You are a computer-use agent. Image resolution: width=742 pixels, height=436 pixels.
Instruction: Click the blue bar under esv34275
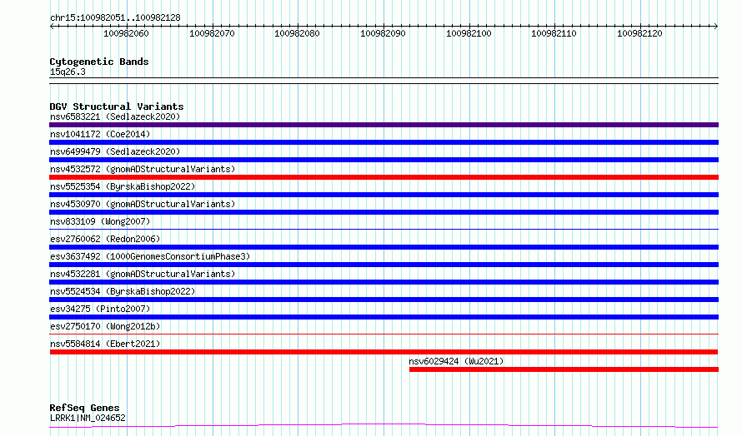384,317
